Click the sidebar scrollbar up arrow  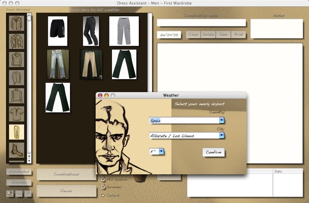29,156
